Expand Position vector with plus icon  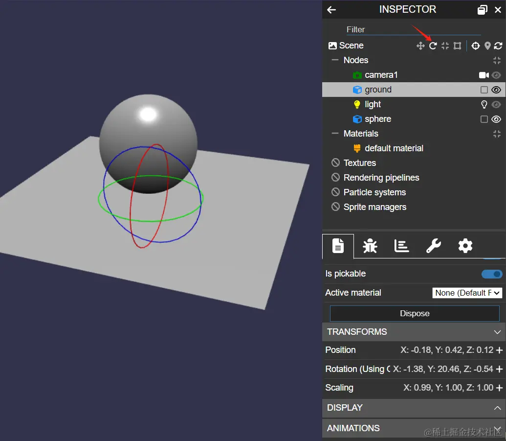(x=499, y=350)
